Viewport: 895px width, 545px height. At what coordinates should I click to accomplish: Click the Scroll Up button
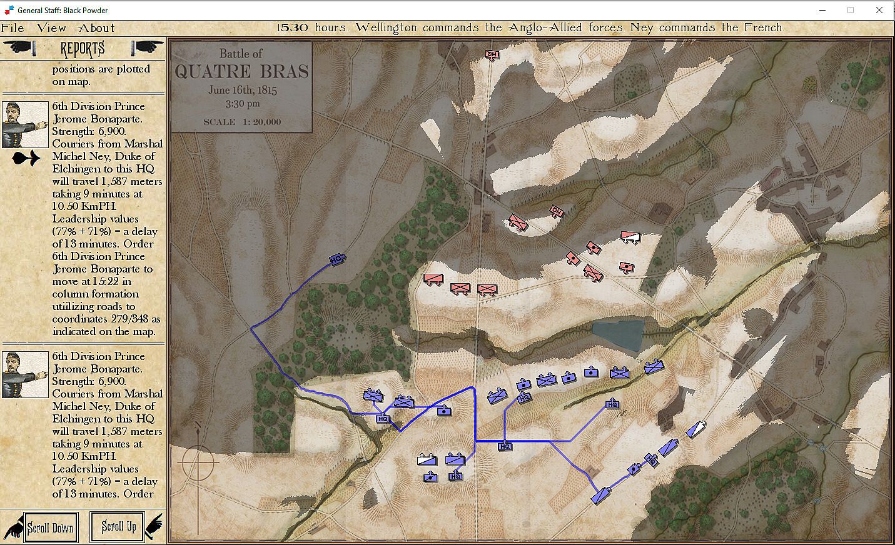coord(118,527)
